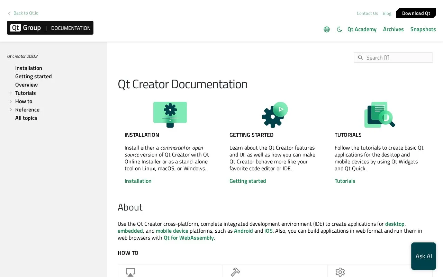The height and width of the screenshot is (277, 443).
Task: Click the Installation monitor gear illustration
Action: pyautogui.click(x=170, y=115)
